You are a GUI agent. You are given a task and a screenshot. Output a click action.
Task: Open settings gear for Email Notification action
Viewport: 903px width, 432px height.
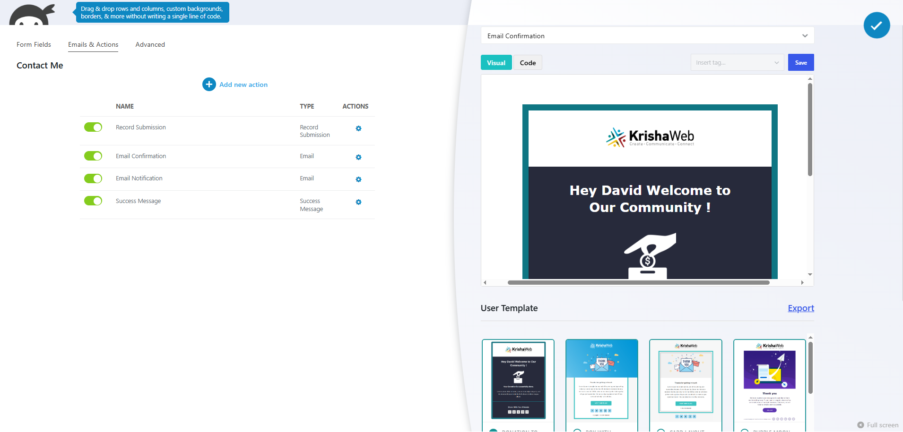pyautogui.click(x=358, y=179)
